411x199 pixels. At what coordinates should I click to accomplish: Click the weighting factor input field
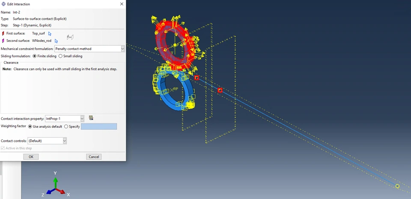pos(99,126)
